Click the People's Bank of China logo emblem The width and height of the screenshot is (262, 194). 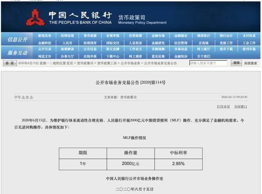point(35,18)
